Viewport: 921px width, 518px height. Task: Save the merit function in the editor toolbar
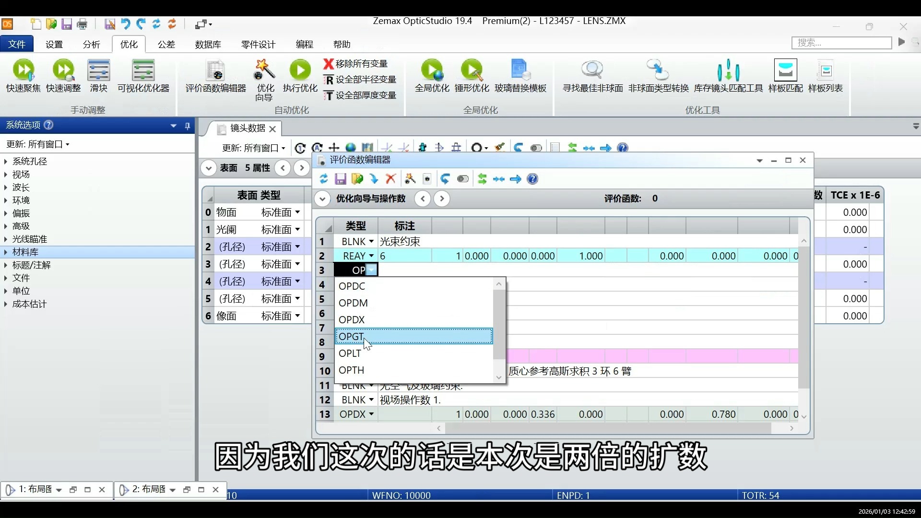pos(341,179)
